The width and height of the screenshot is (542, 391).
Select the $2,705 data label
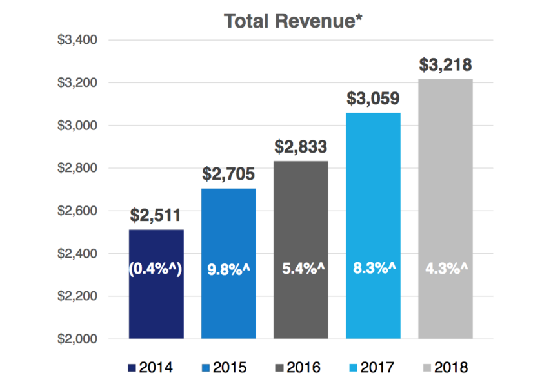[x=228, y=174]
